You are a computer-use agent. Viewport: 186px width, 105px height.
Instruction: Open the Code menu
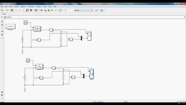(44, 6)
